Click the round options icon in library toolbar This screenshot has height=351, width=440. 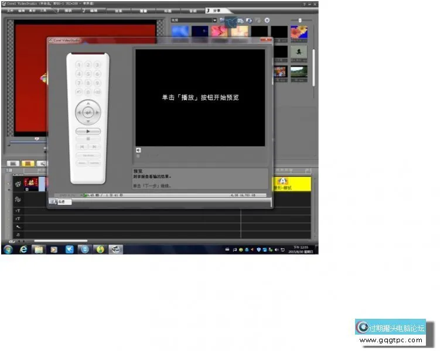(267, 20)
